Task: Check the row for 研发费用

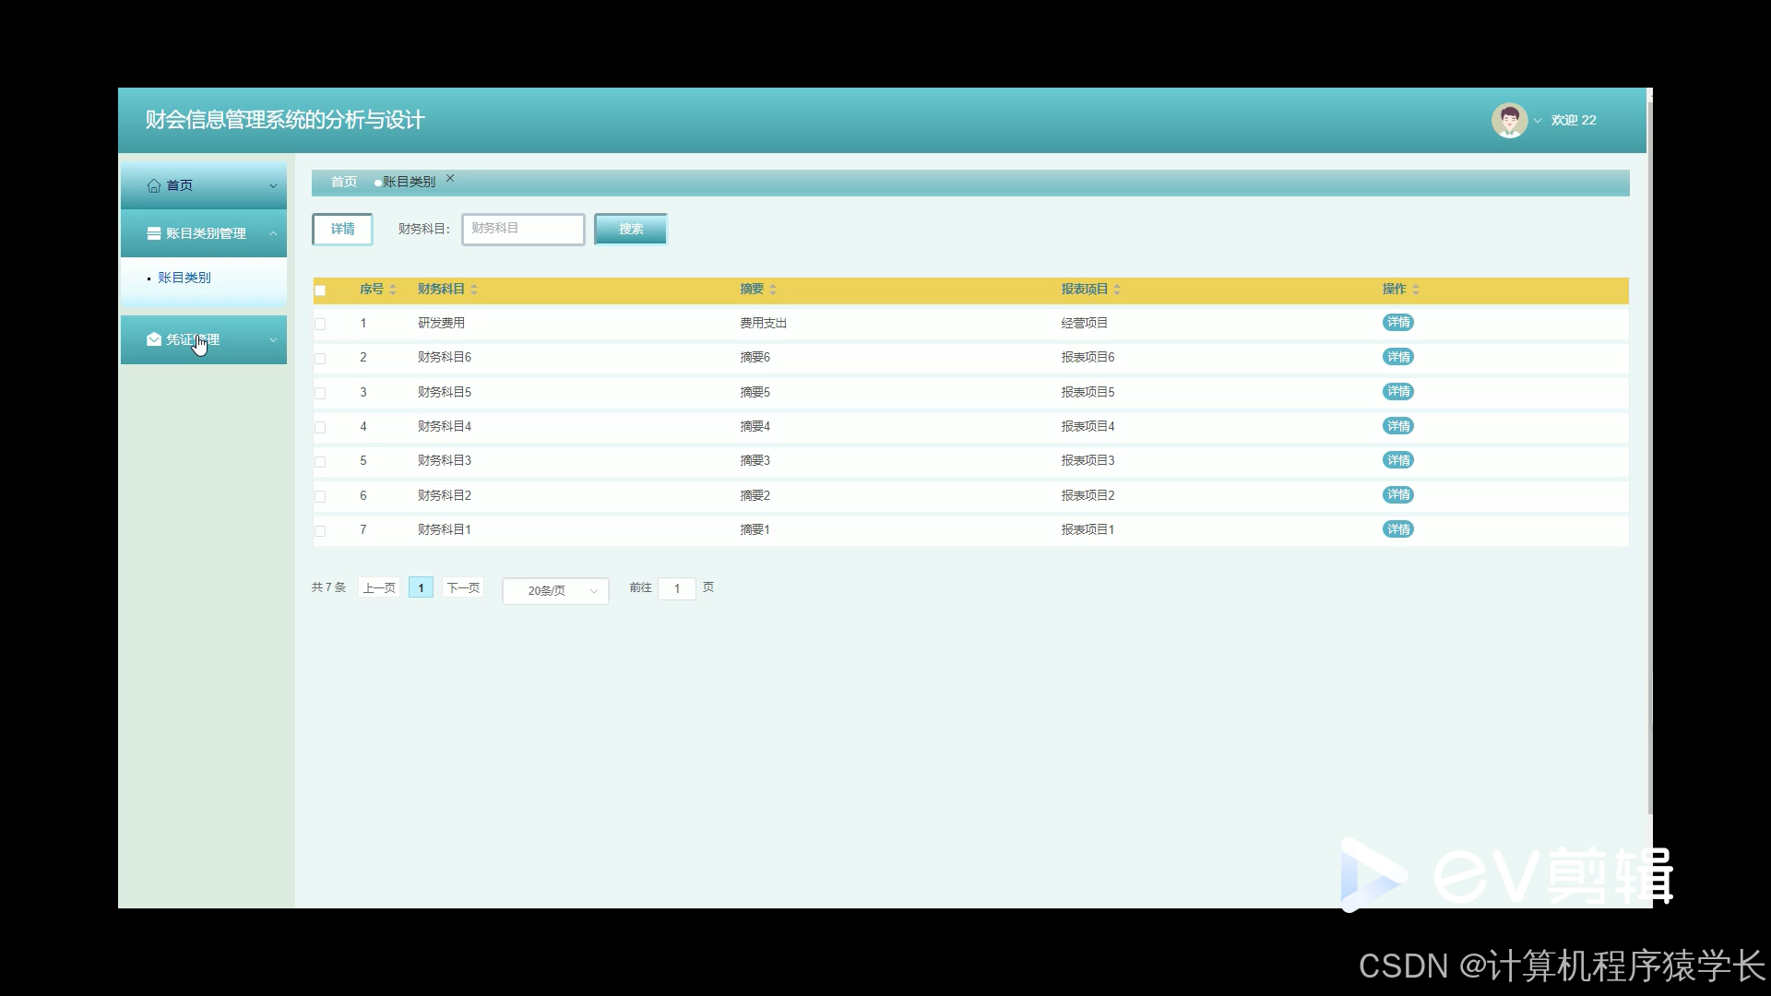Action: point(320,324)
